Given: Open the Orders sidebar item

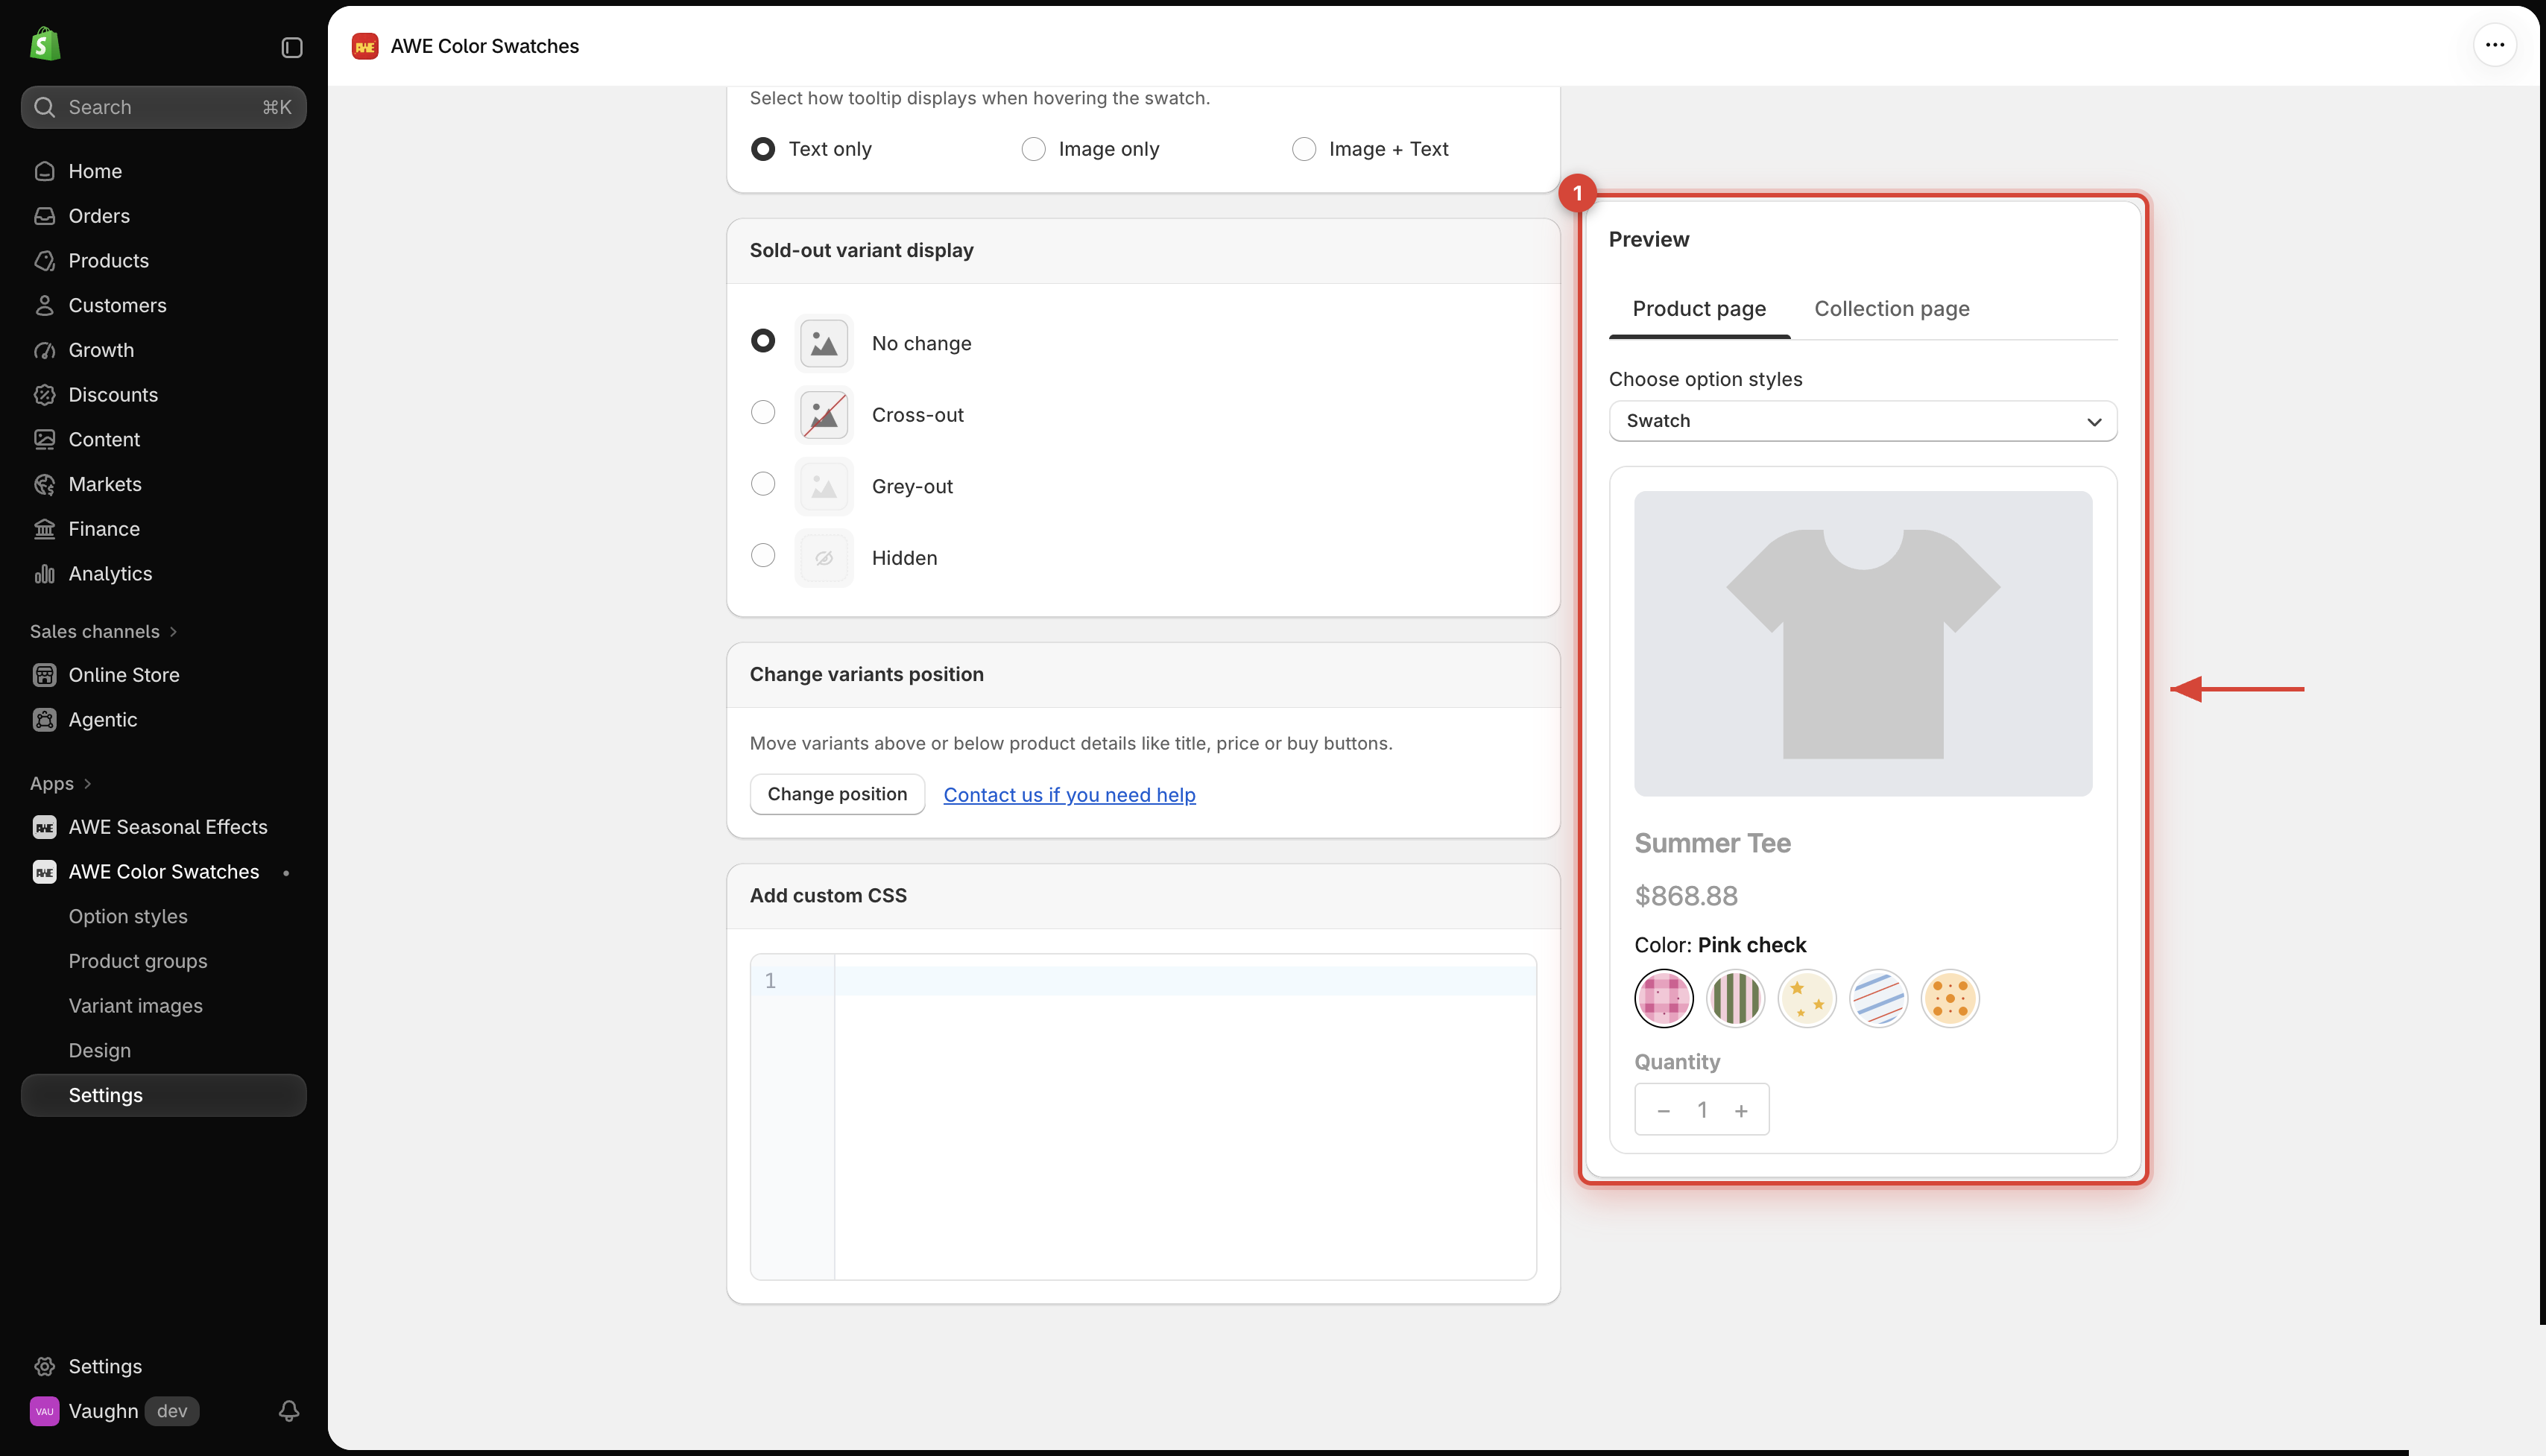Looking at the screenshot, I should [x=163, y=216].
